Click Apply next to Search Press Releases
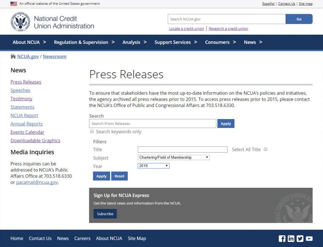The image size is (323, 247). click(x=226, y=123)
